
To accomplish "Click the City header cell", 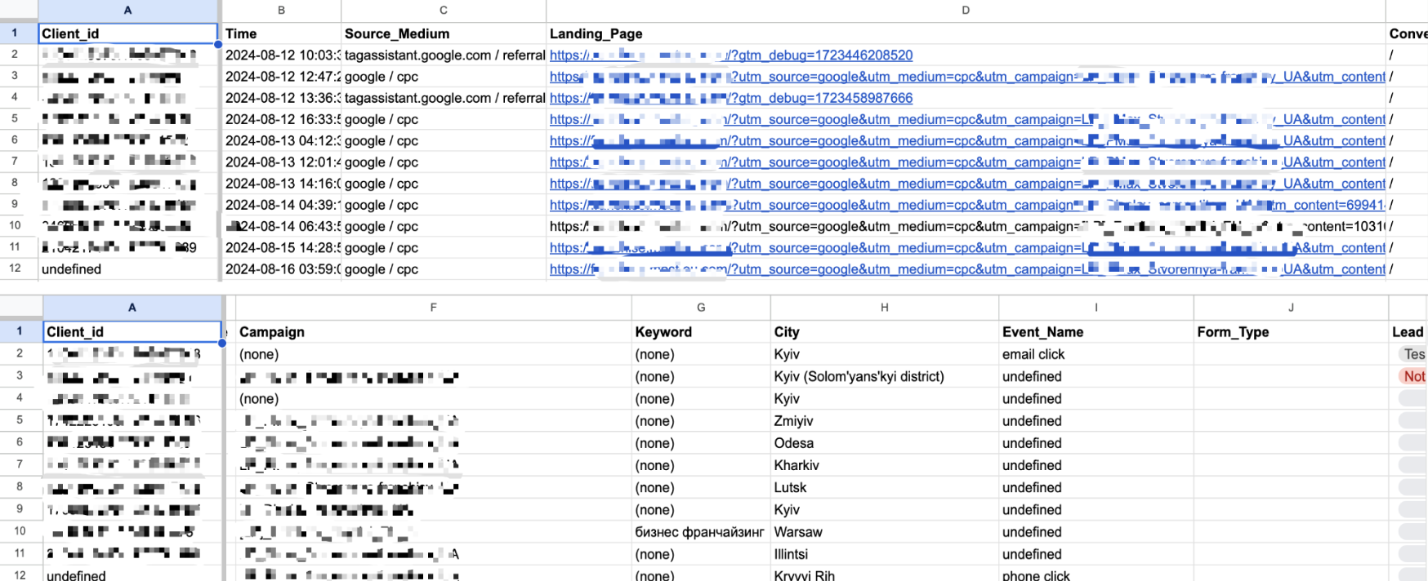I will click(884, 331).
